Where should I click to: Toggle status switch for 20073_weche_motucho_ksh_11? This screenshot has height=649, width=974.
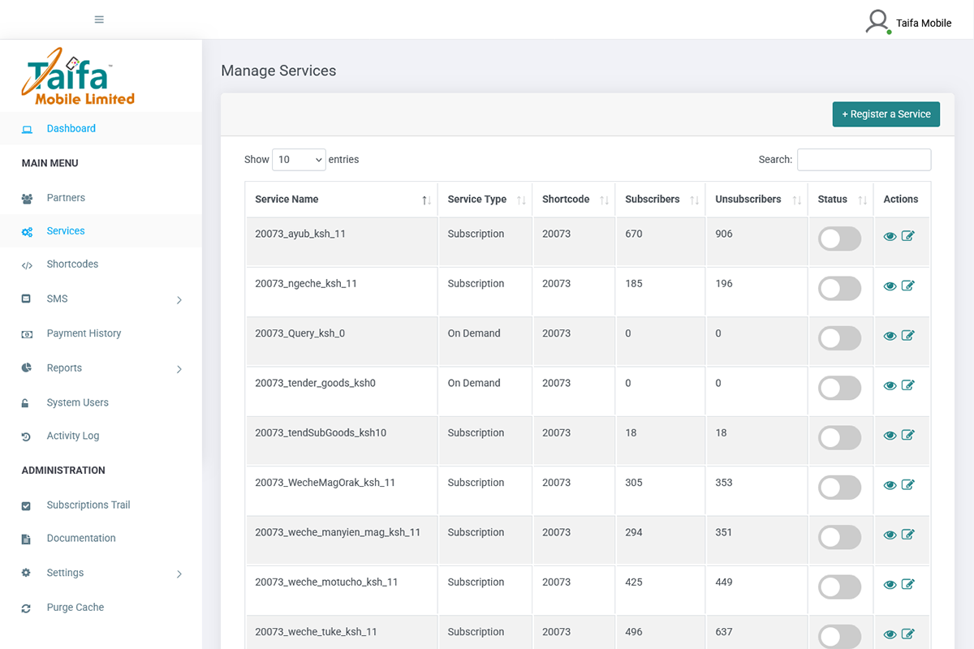coord(839,587)
